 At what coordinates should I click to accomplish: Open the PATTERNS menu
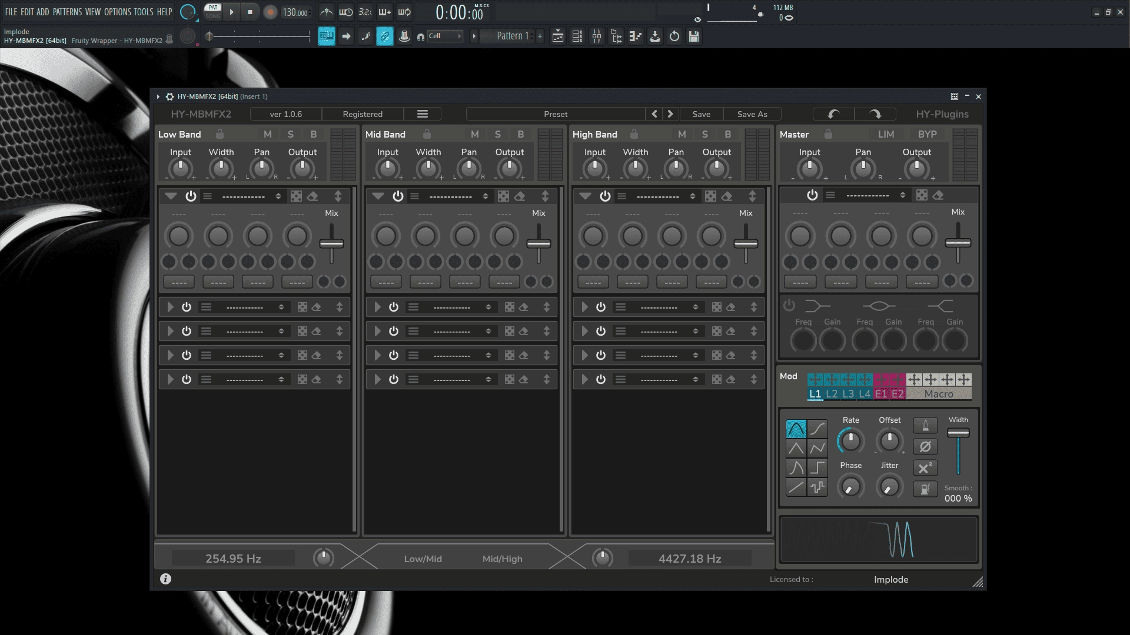pos(68,12)
